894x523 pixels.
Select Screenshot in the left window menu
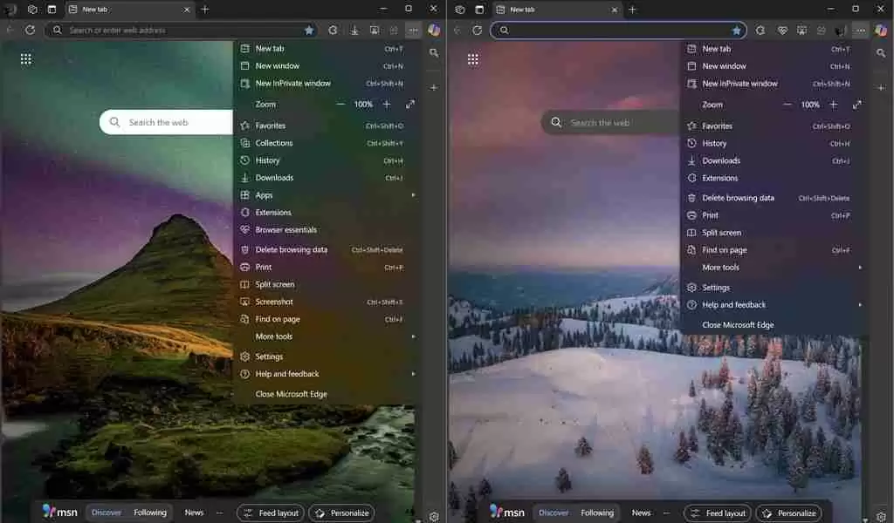point(274,302)
